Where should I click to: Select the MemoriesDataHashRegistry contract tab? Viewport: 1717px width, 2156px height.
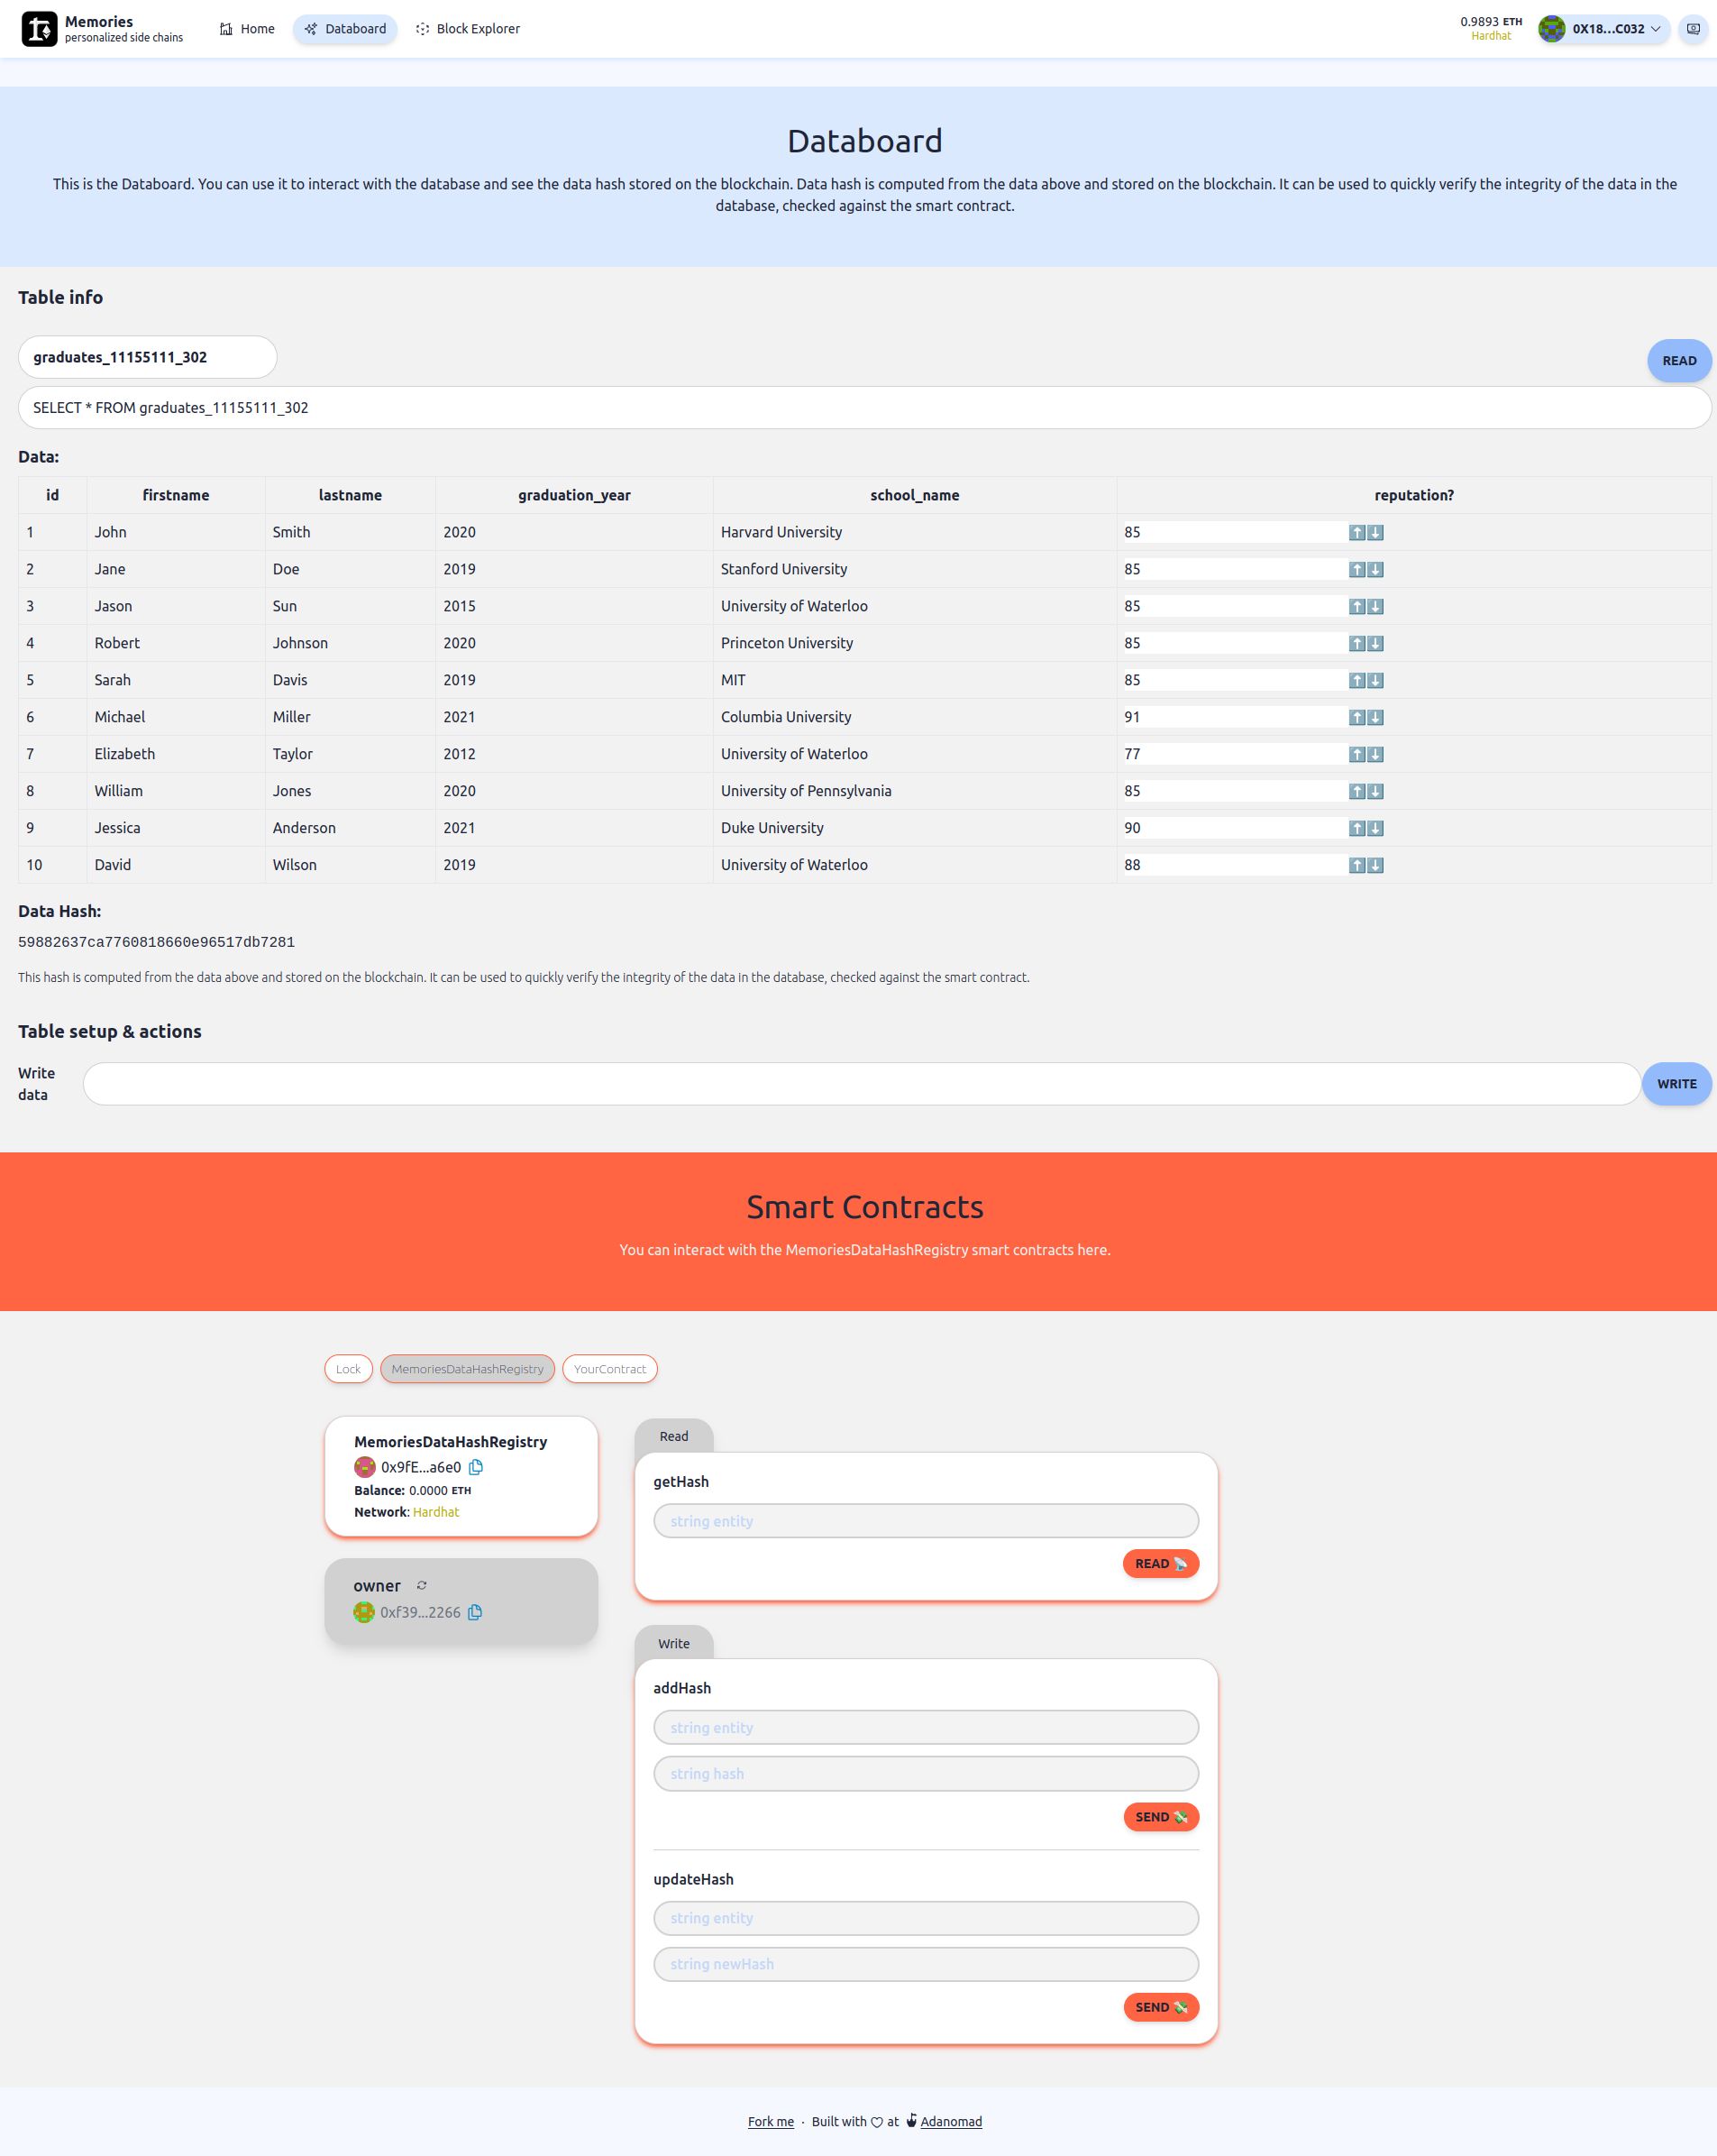467,1369
